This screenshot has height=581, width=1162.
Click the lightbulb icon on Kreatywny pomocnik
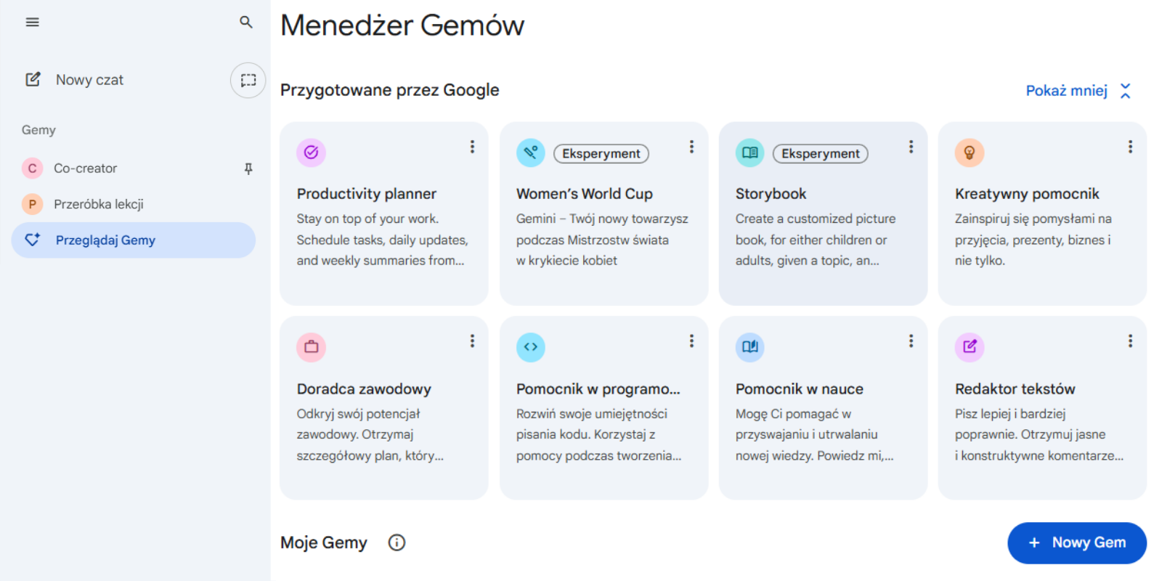point(970,153)
